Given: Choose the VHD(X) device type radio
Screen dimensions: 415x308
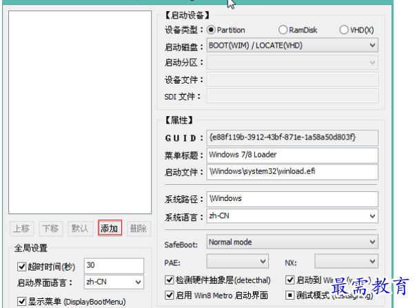Looking at the screenshot, I should pos(344,30).
